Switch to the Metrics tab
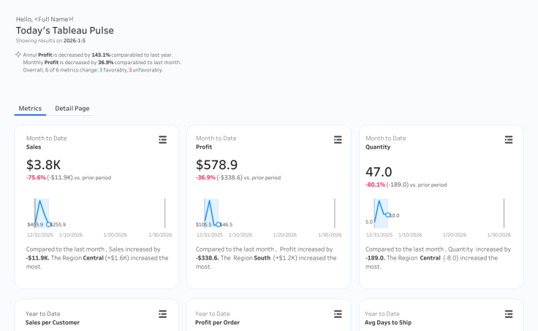This screenshot has height=331, width=538. click(30, 109)
